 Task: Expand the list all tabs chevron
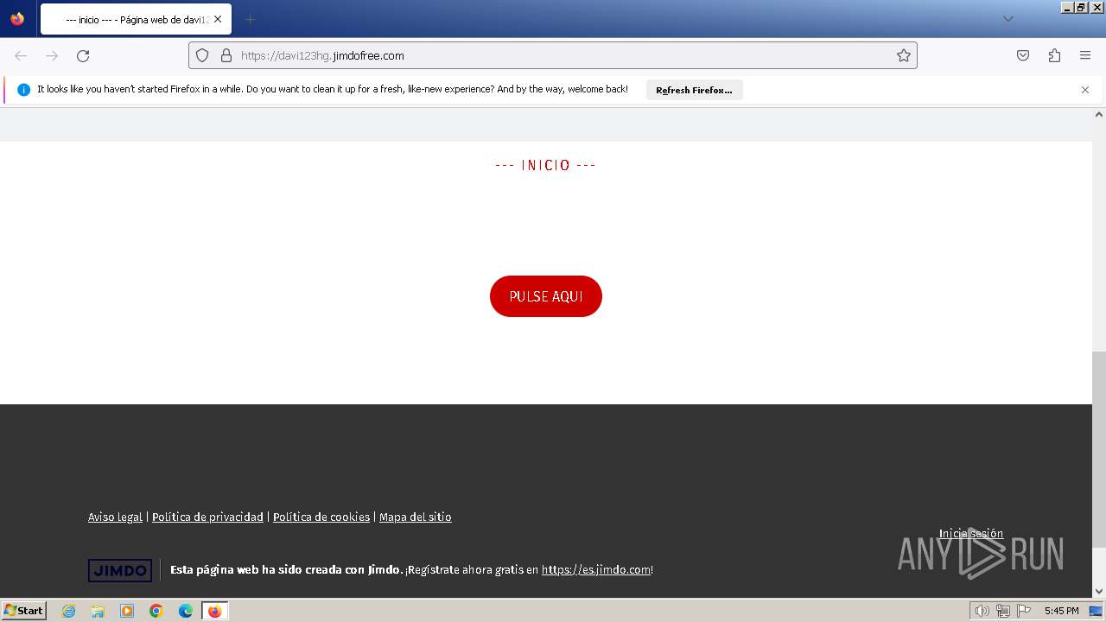coord(1007,19)
